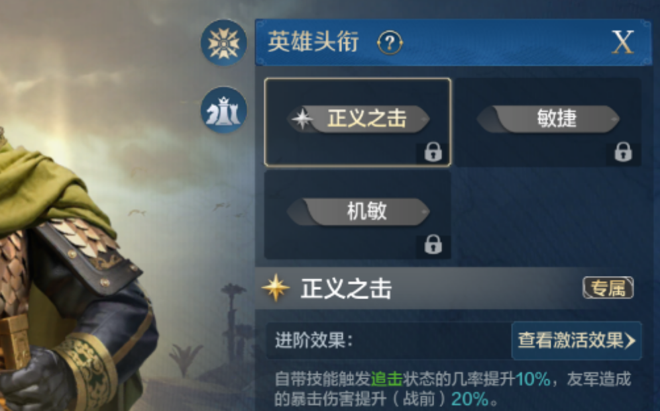660x411 pixels.
Task: Open the question mark help icon
Action: [390, 42]
